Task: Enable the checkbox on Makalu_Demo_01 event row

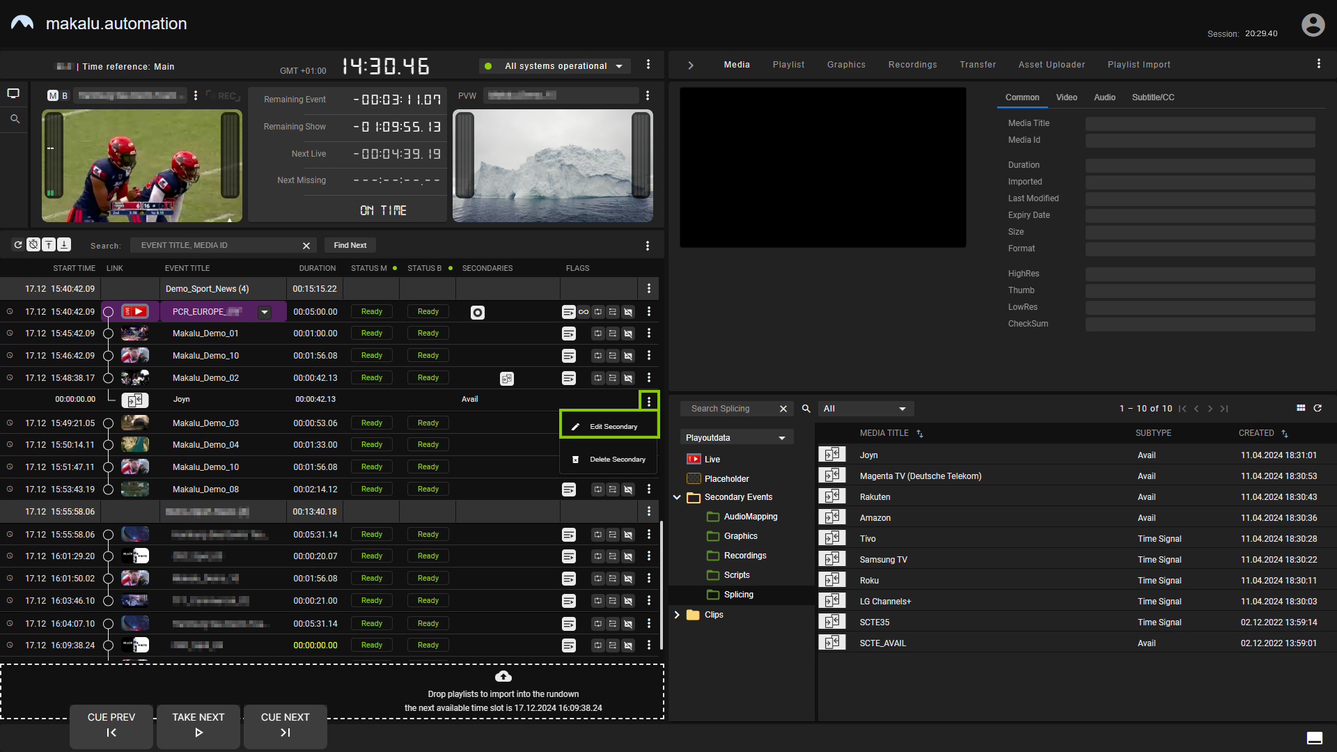Action: click(x=109, y=334)
